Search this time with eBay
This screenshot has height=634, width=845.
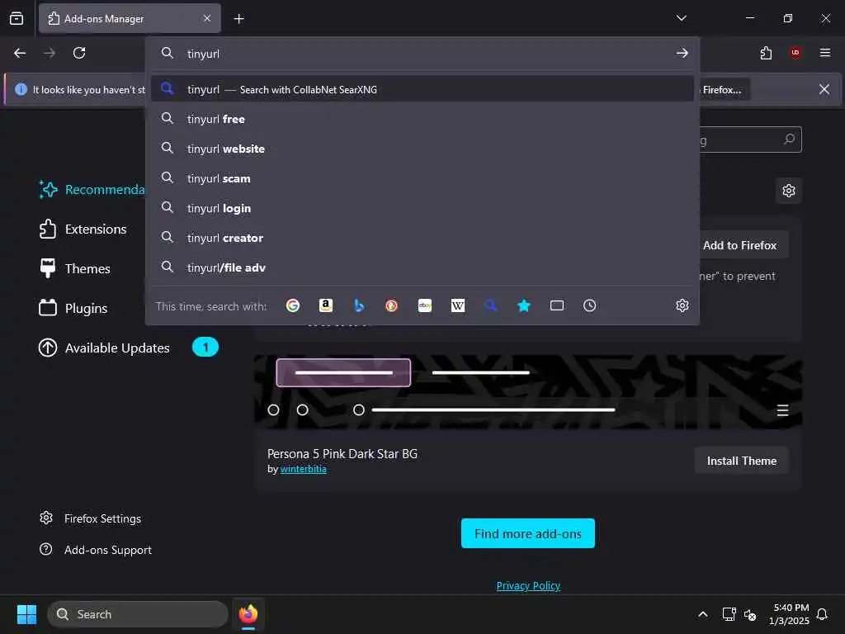(425, 305)
